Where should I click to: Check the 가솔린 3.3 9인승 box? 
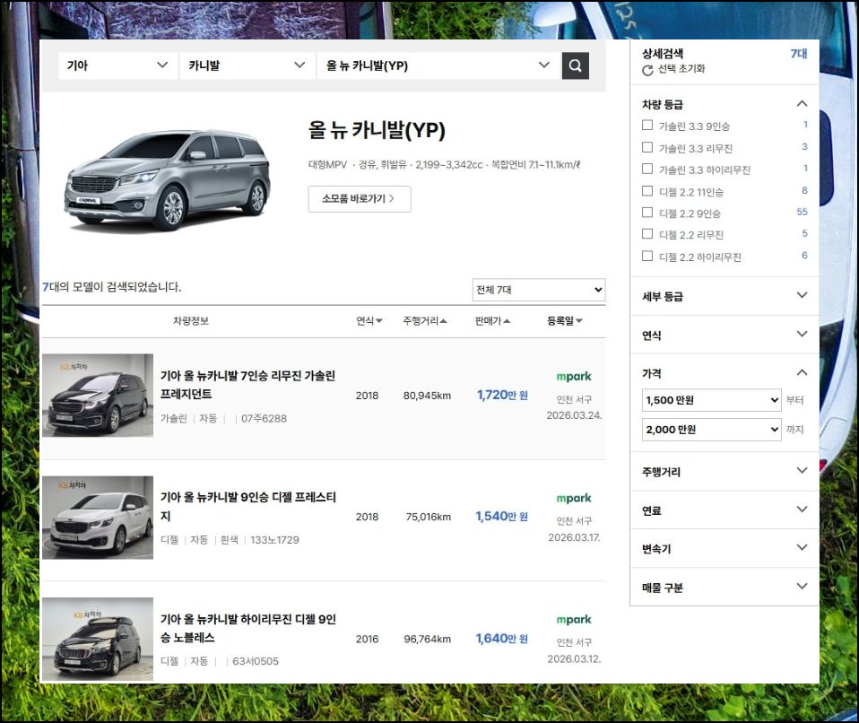pos(647,126)
